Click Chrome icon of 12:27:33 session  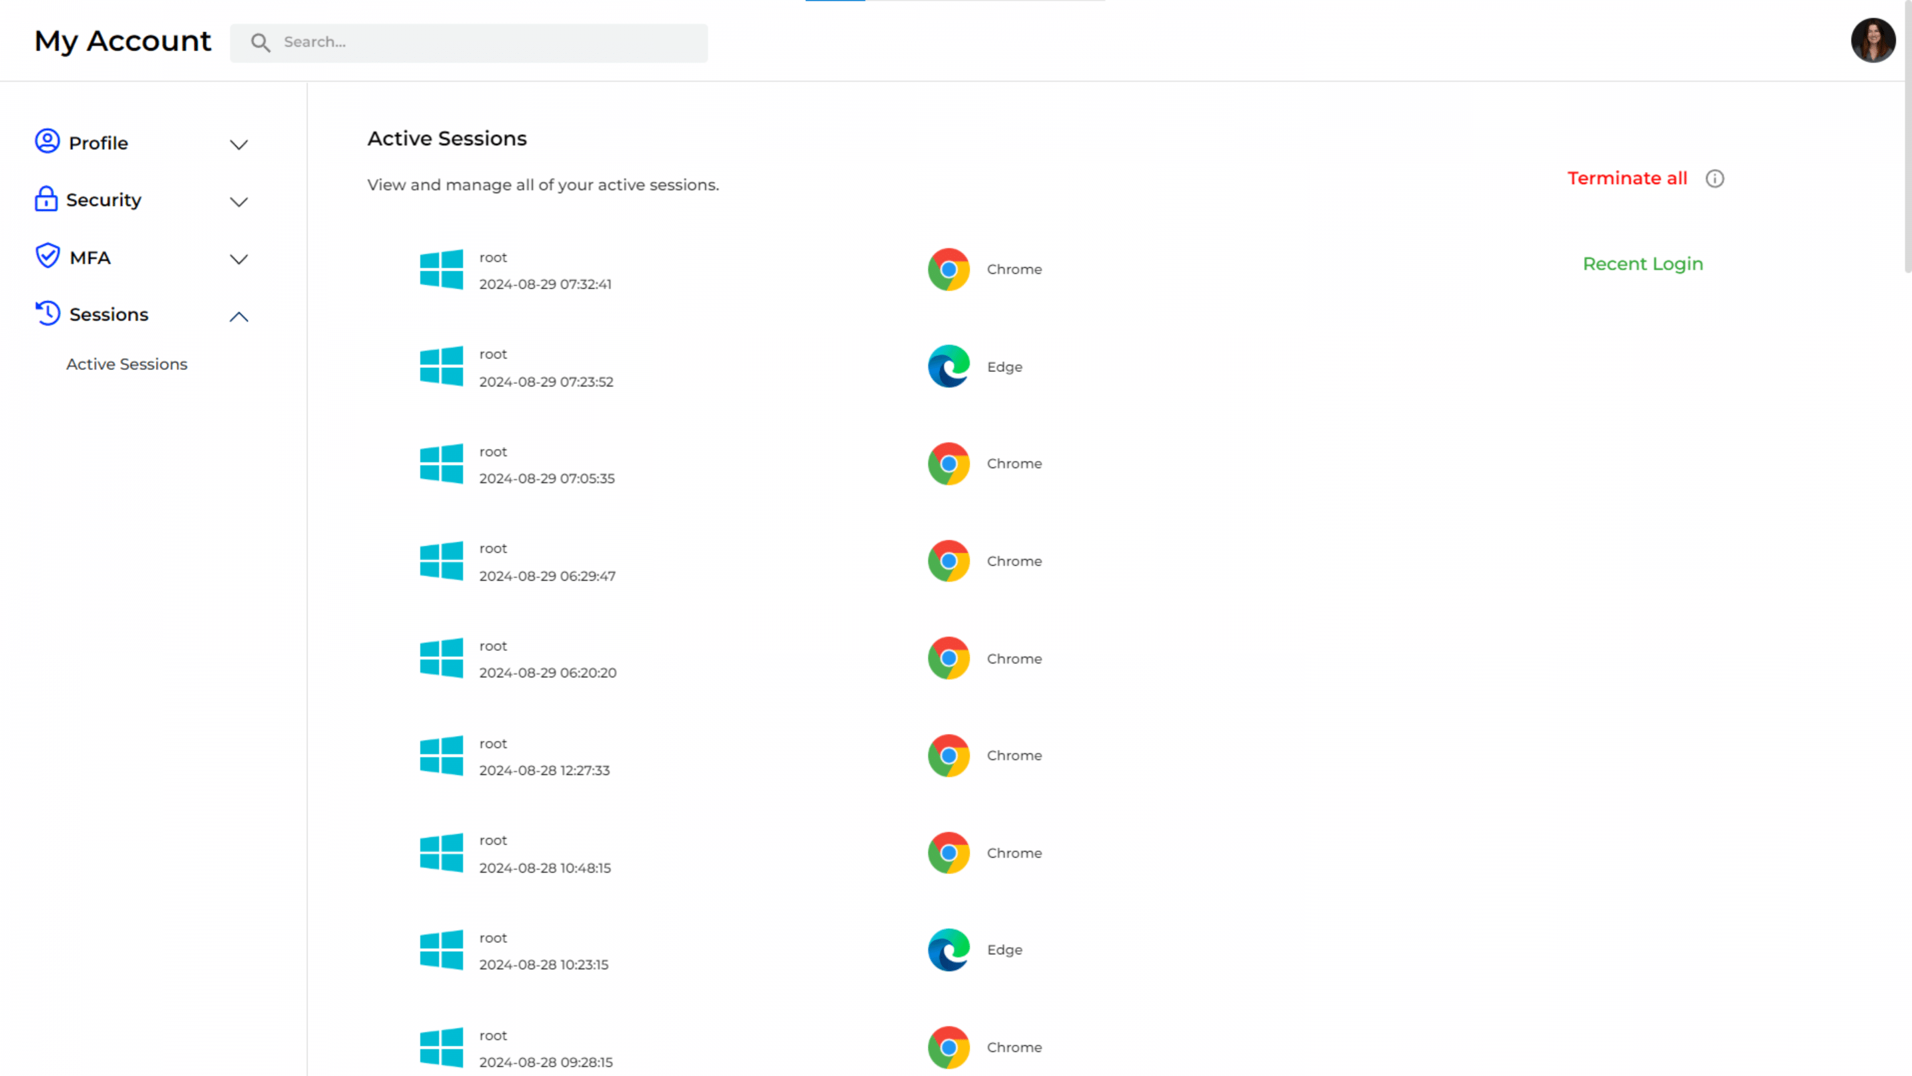tap(949, 755)
